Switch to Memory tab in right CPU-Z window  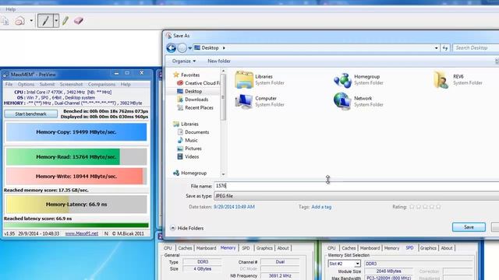tap(391, 248)
